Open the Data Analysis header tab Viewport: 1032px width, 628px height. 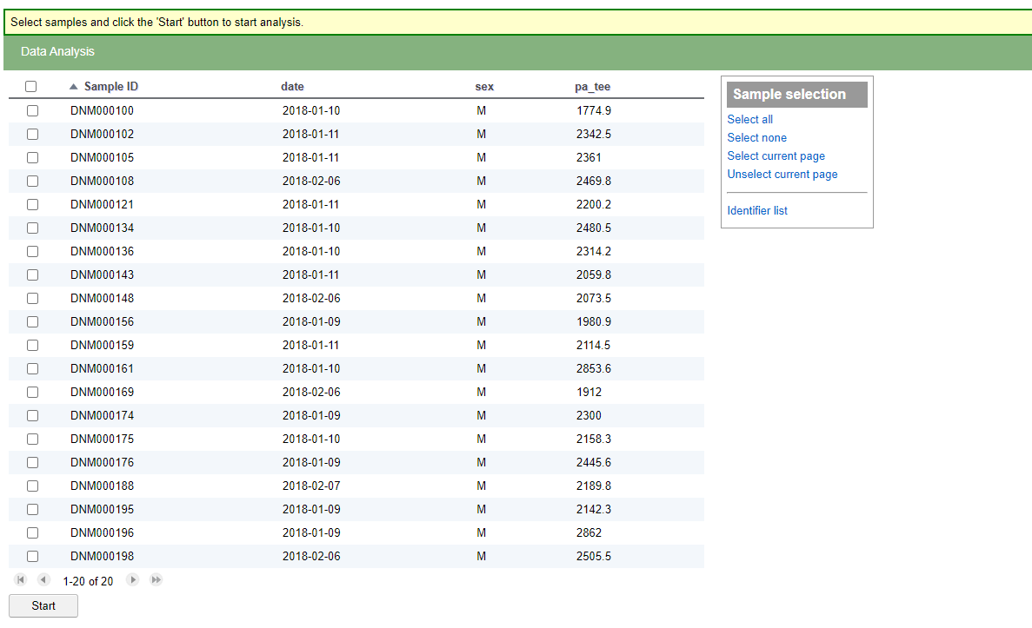click(58, 51)
